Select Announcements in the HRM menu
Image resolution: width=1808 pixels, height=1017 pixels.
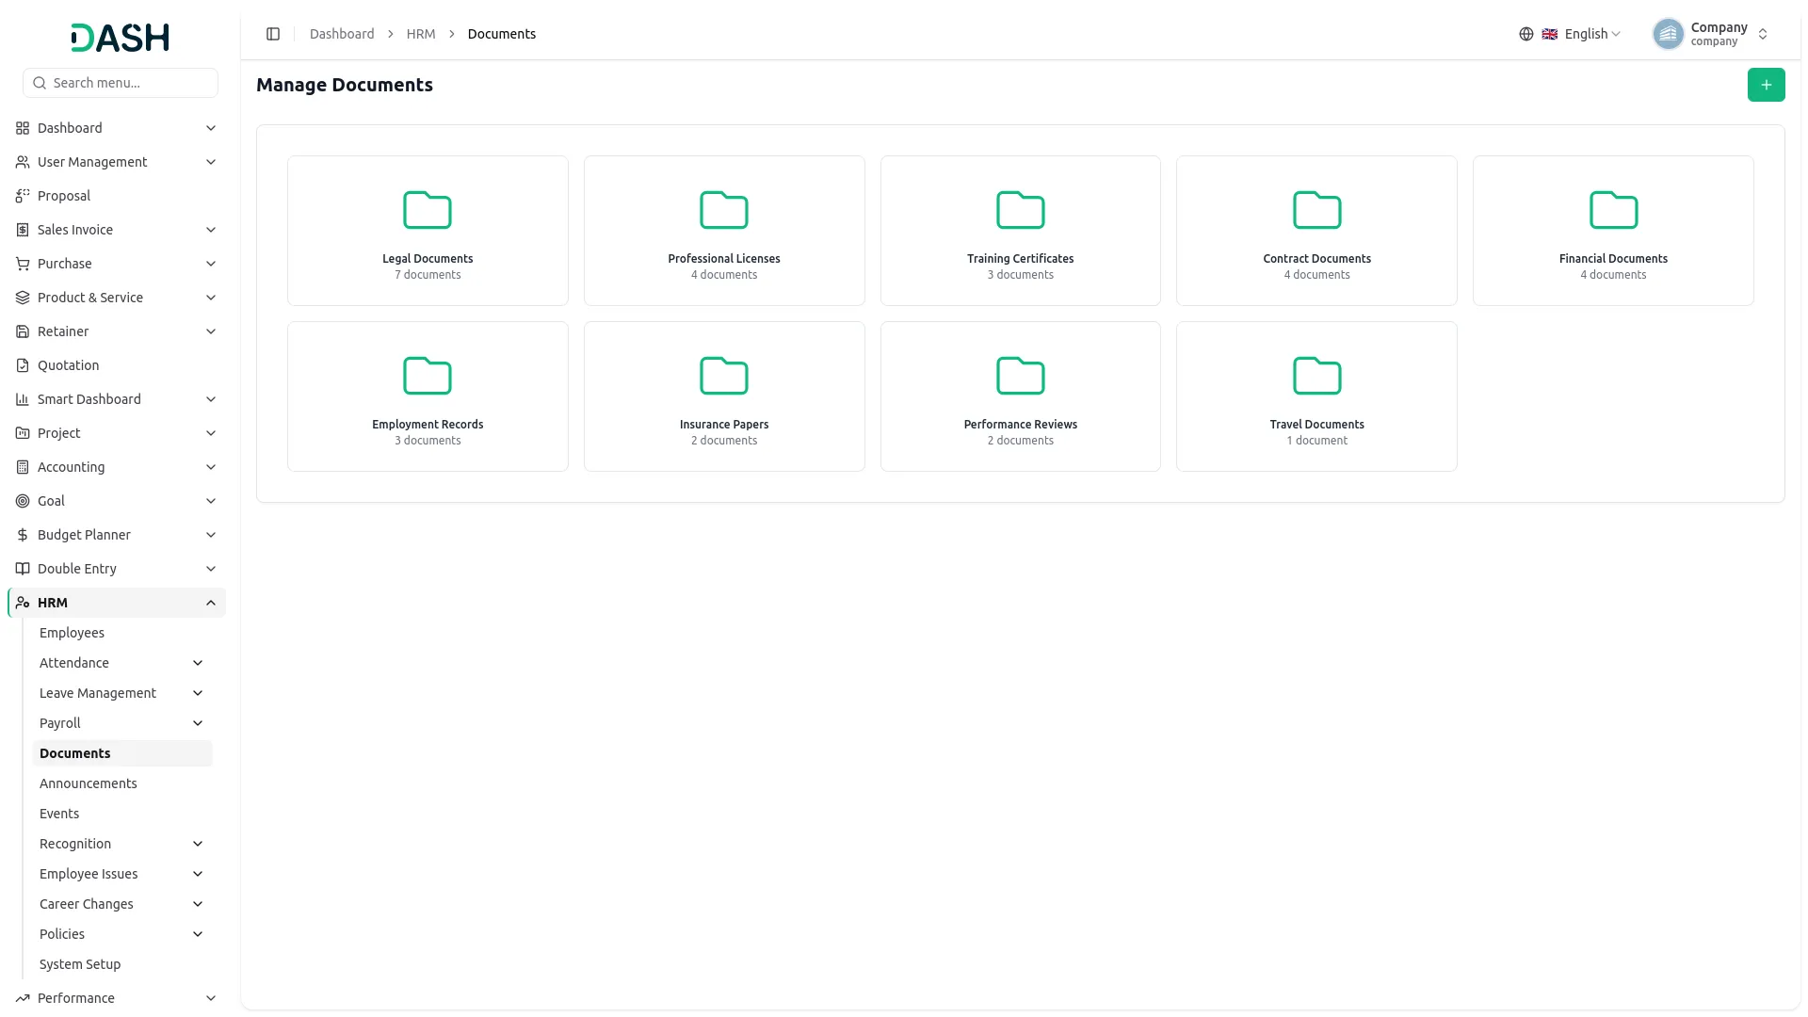pos(89,783)
